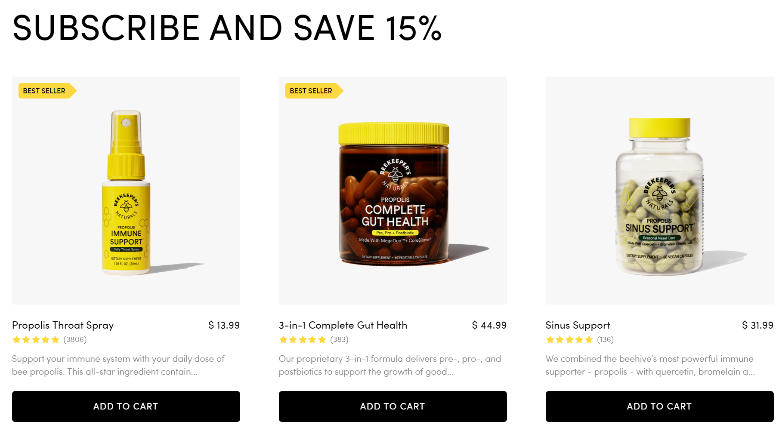Click the Sinus Support product title
Image resolution: width=782 pixels, height=428 pixels.
(578, 325)
